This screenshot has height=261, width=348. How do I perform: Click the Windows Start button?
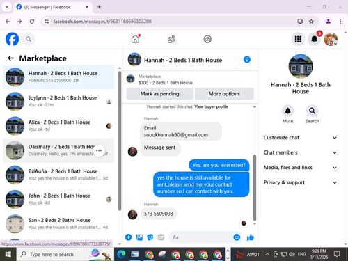click(8, 254)
